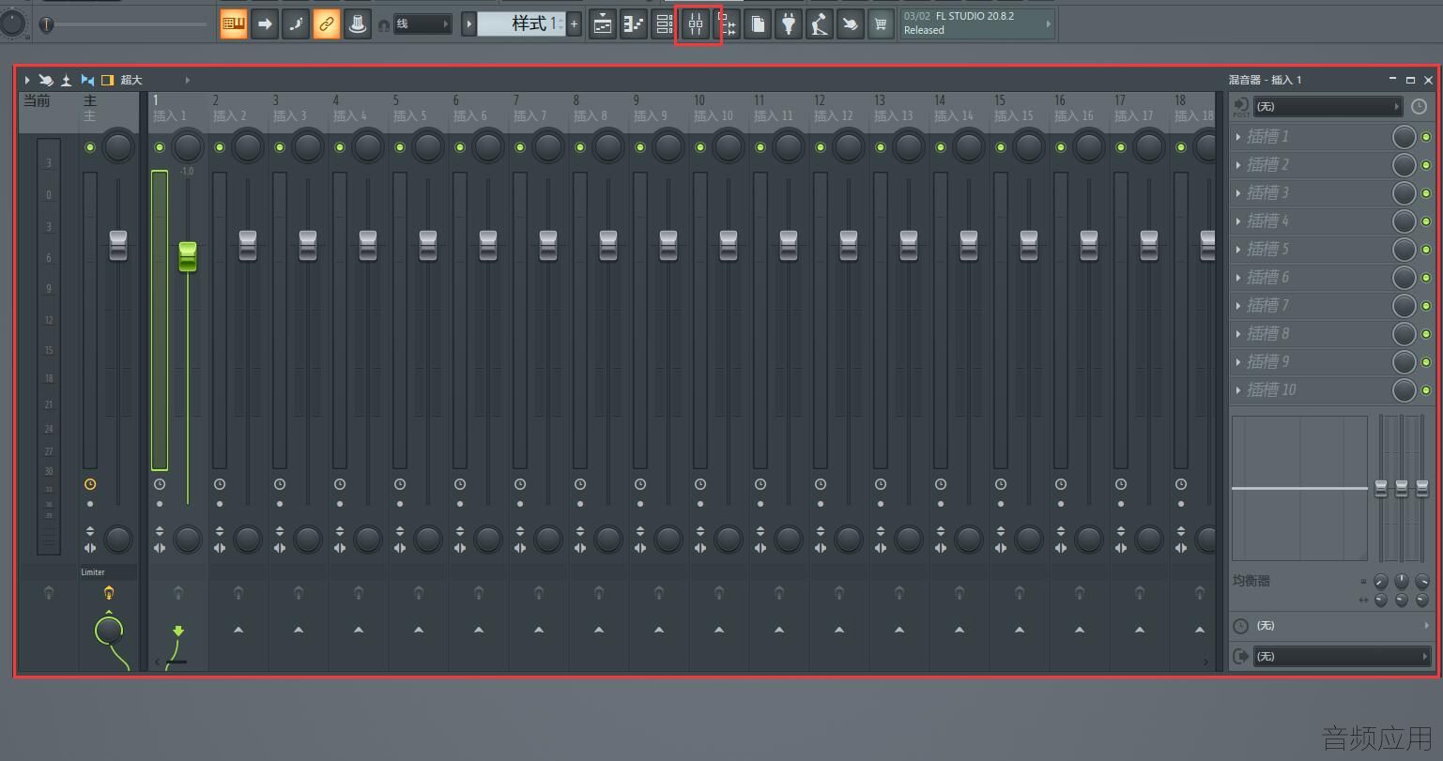The image size is (1443, 761).
Task: Open the output dropdown at panel bottom
Action: 1342,656
